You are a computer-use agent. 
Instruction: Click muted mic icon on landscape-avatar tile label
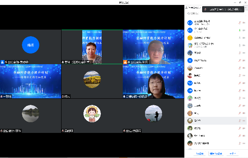coord(63,96)
